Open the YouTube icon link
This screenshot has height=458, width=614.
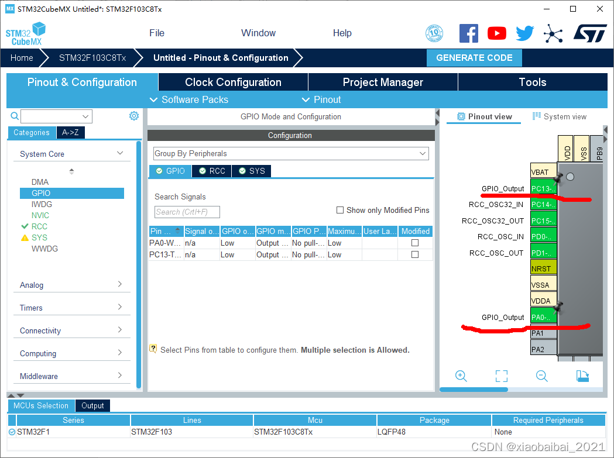tap(496, 33)
